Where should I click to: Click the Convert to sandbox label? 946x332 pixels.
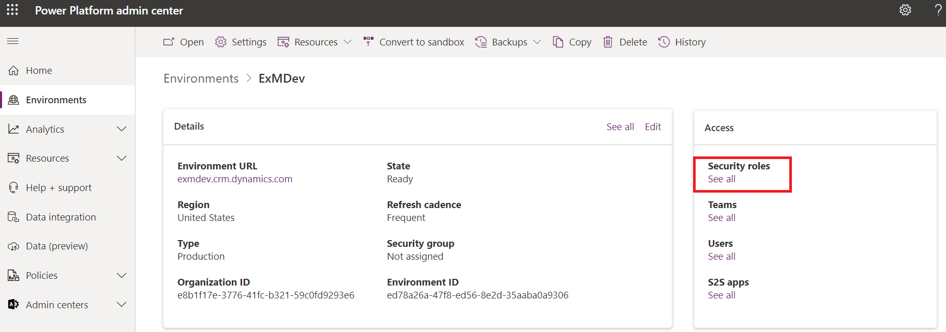tap(422, 42)
